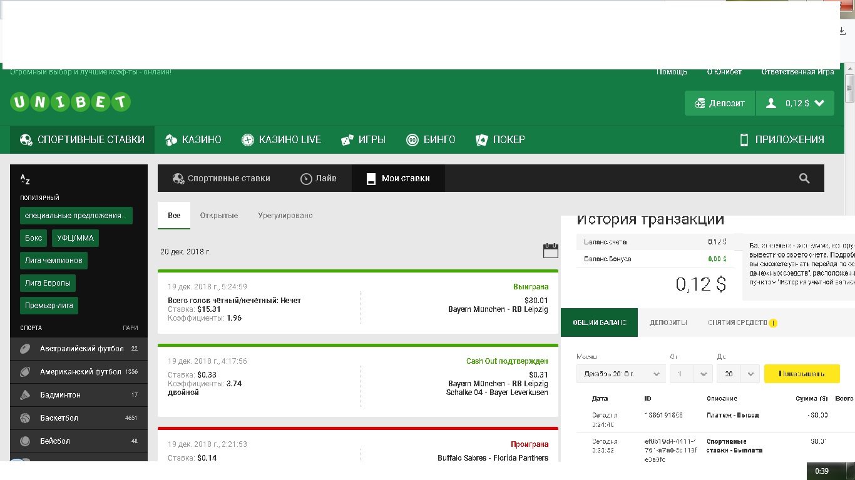Open the Проиграна Buffalo Sabres bet card
The height and width of the screenshot is (480, 855).
tap(358, 444)
